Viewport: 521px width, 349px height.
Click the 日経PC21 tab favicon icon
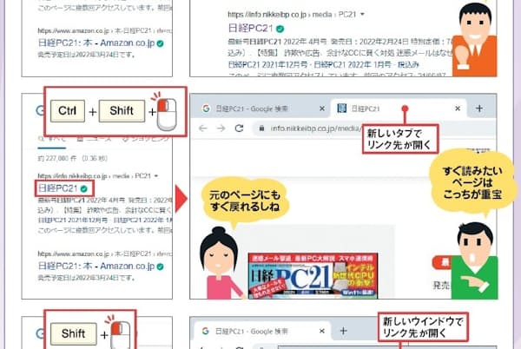(341, 109)
